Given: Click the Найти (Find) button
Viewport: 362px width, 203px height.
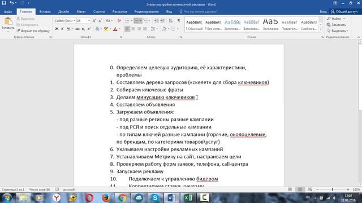Looking at the screenshot, I should (x=336, y=19).
